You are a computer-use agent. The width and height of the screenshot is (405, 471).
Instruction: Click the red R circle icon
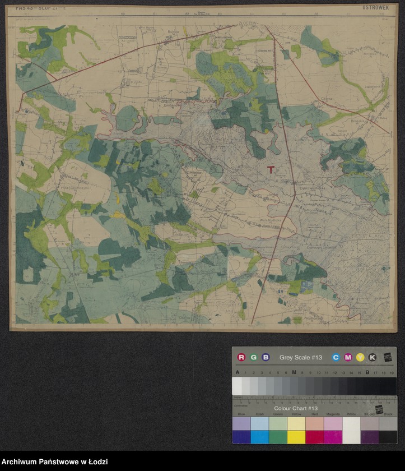point(241,357)
